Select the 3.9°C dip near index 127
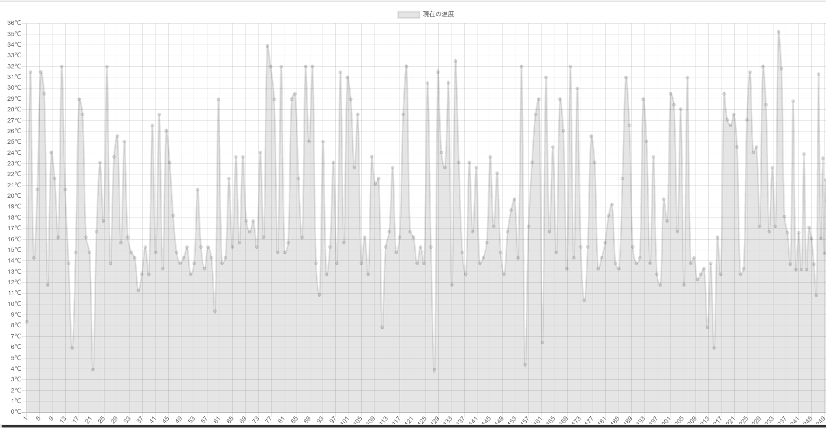The width and height of the screenshot is (826, 428). (434, 370)
